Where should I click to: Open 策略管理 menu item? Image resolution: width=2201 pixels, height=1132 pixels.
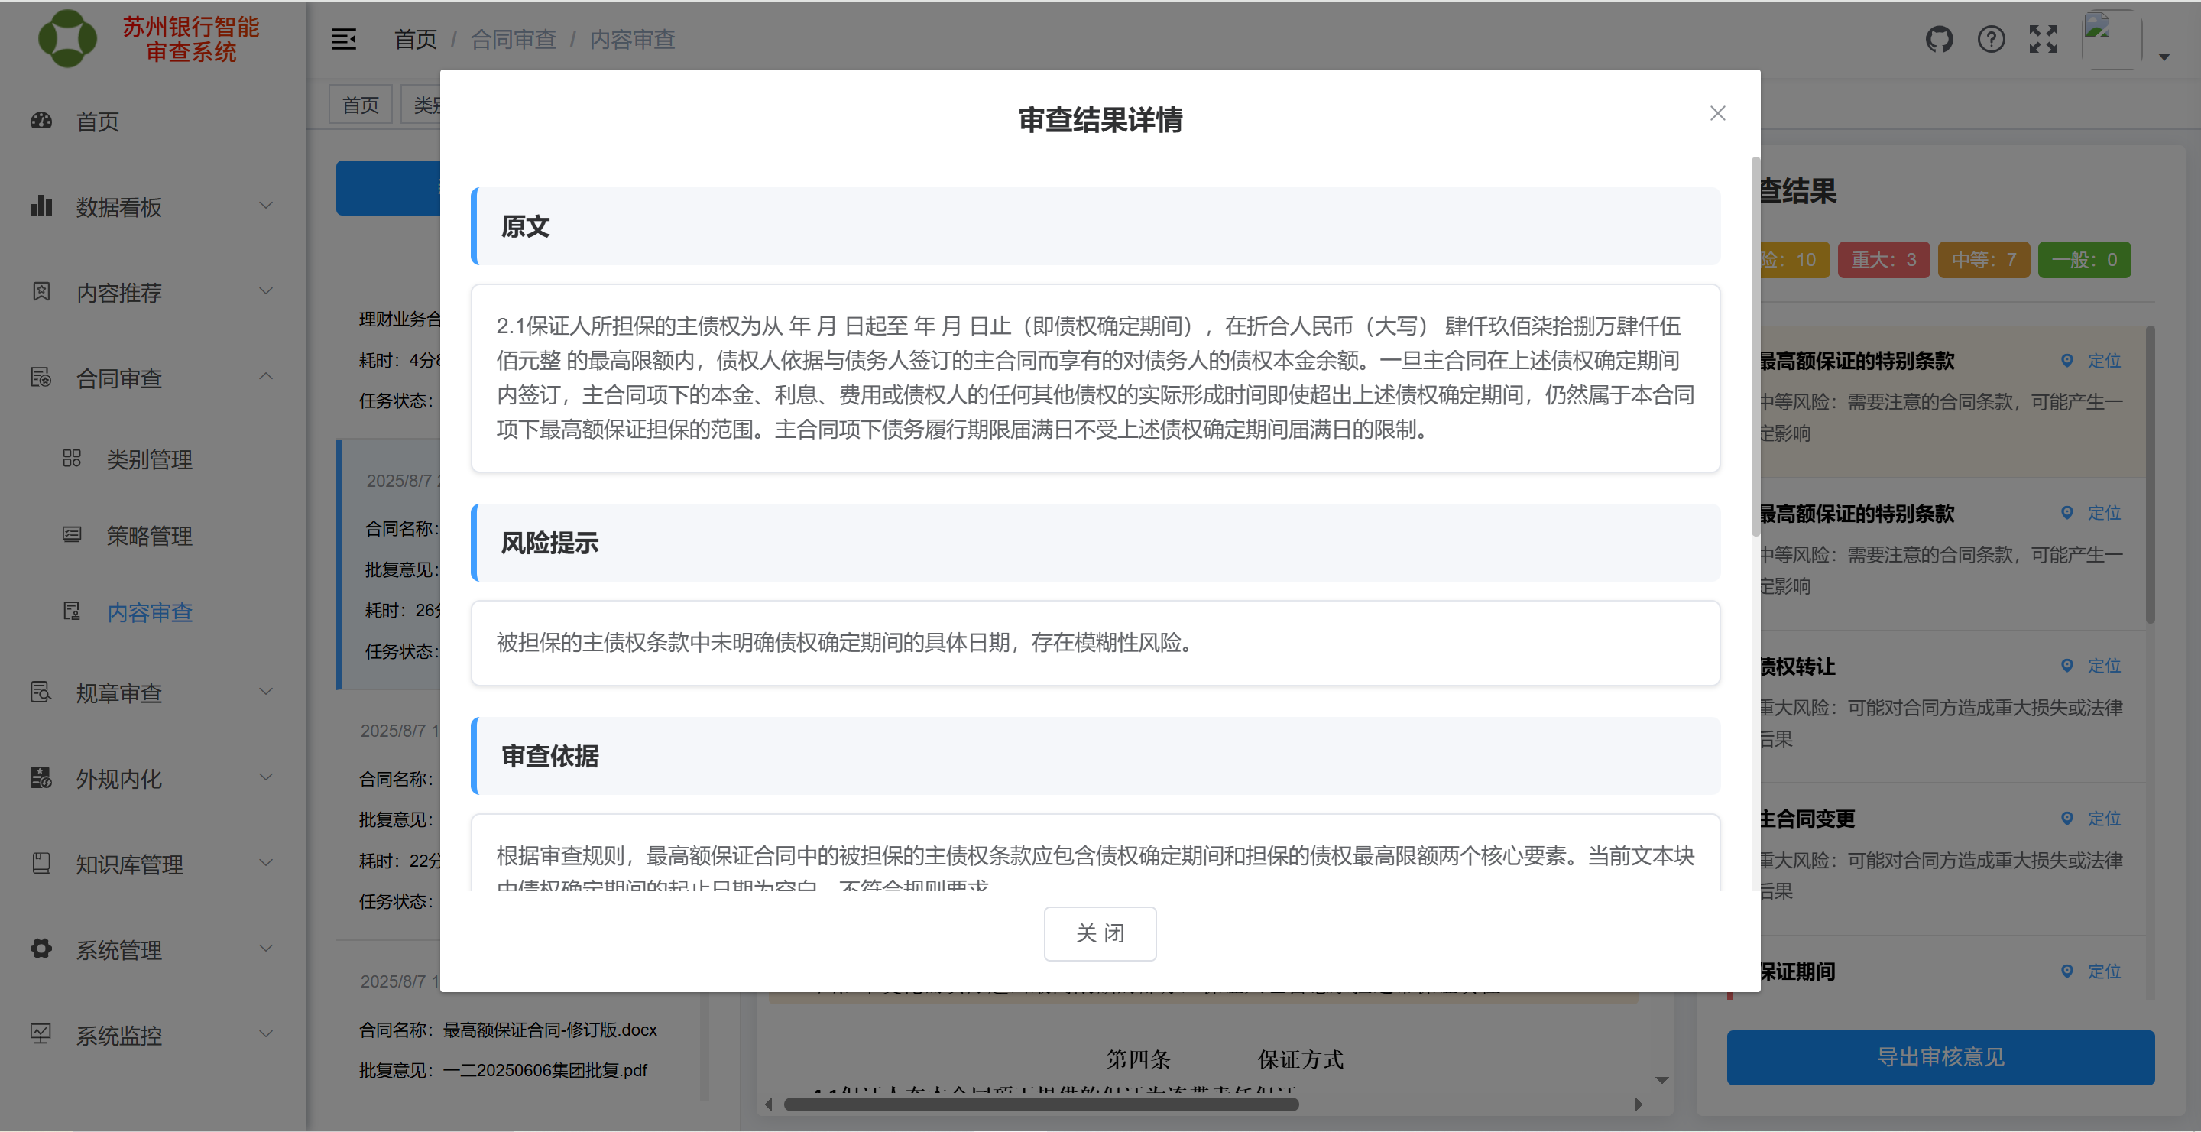pyautogui.click(x=152, y=536)
